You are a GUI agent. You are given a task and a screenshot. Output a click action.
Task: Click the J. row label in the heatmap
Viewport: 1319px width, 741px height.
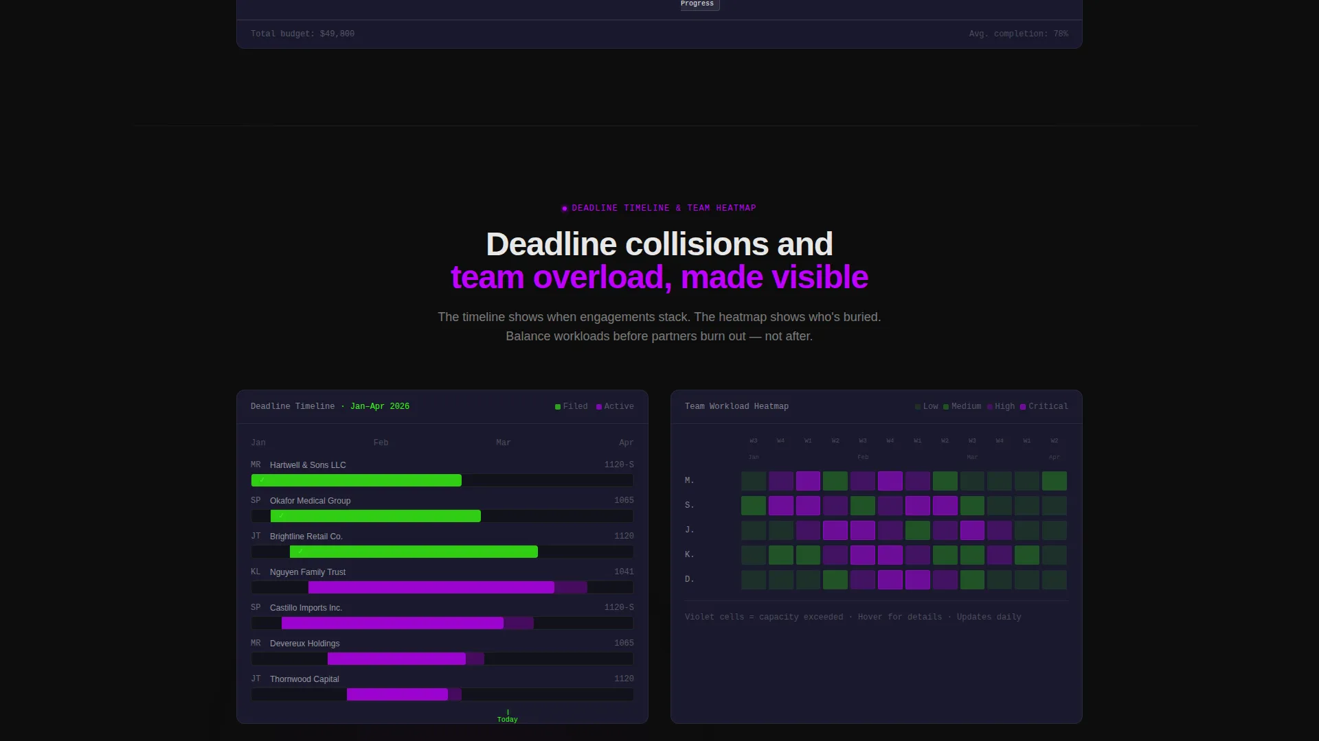pyautogui.click(x=689, y=530)
